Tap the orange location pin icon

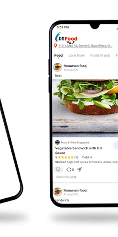(55, 46)
